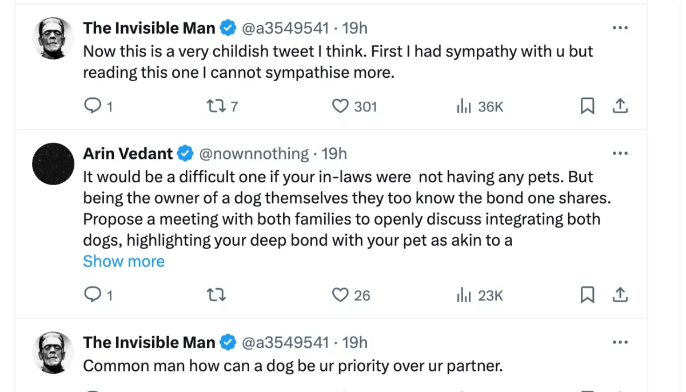This screenshot has width=686, height=392.
Task: Click first Invisible Man Frankenstein avatar
Action: 54,38
